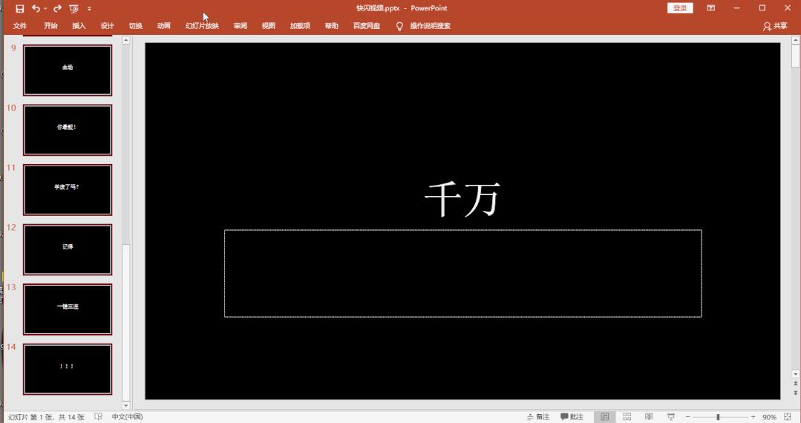Click the Save icon in quick access toolbar

pyautogui.click(x=20, y=8)
